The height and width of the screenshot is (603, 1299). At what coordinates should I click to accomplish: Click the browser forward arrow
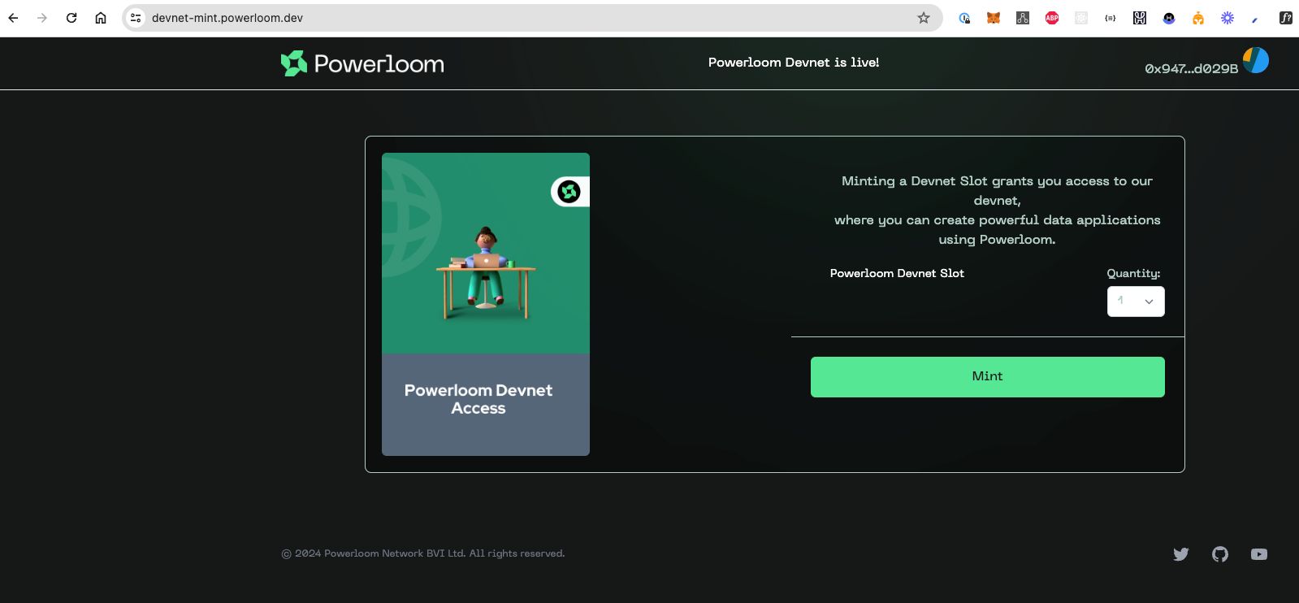pyautogui.click(x=42, y=18)
